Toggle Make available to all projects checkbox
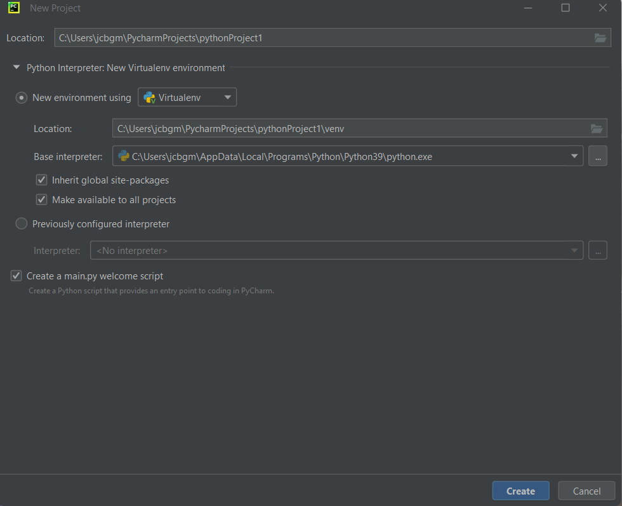Screen dimensions: 622x506 click(42, 199)
